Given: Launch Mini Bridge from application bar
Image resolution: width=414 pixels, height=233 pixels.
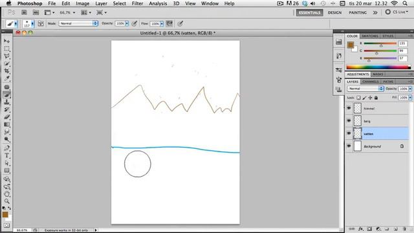Looking at the screenshot, I should 36,12.
